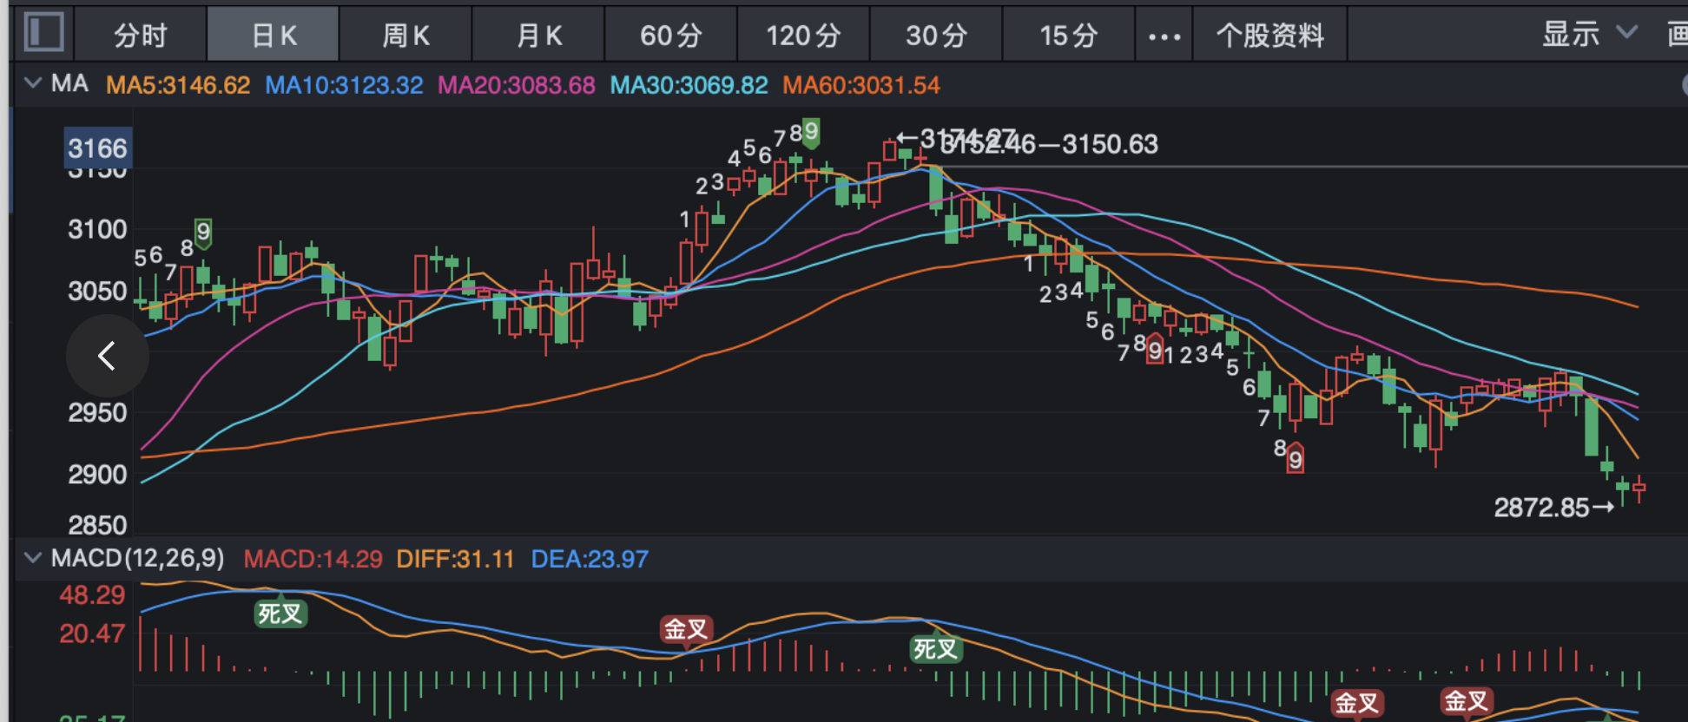
Task: Click the MACD(12,26,9) indicator label
Action: pyautogui.click(x=137, y=558)
